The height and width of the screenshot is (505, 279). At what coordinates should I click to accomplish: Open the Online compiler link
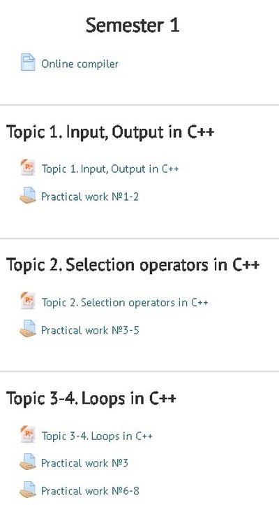coord(80,64)
